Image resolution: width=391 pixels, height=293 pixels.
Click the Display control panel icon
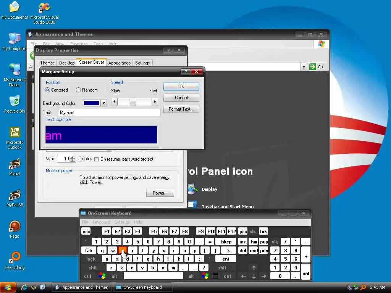pyautogui.click(x=192, y=189)
